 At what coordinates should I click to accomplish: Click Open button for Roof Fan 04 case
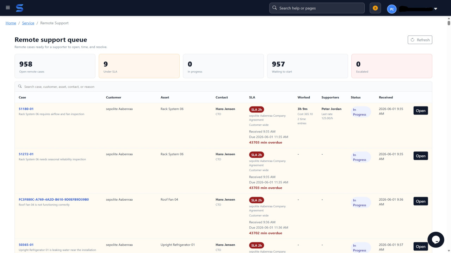point(421,201)
